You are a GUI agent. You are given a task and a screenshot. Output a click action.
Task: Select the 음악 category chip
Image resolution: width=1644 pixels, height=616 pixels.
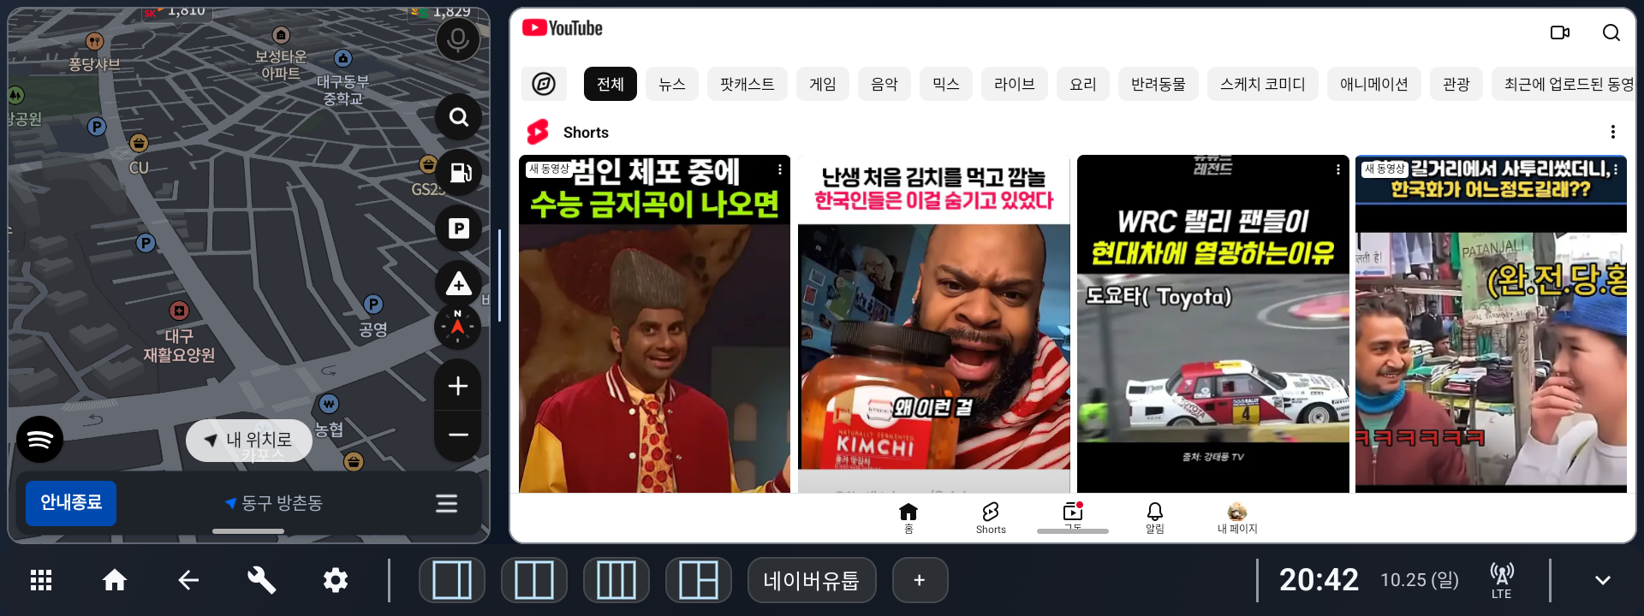[x=885, y=84]
